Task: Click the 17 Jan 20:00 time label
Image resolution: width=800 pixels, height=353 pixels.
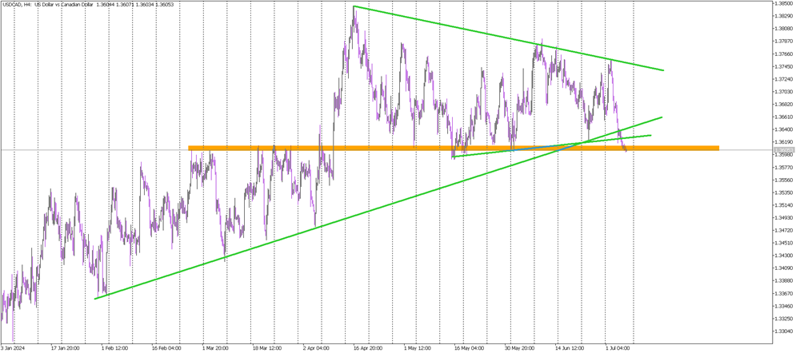Action: (x=65, y=348)
